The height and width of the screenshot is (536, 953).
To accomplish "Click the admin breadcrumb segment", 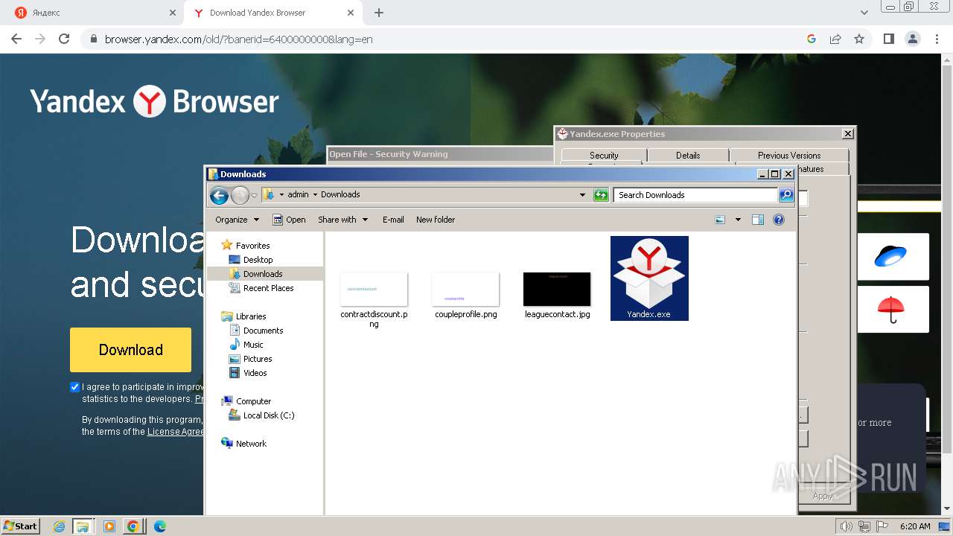I will 298,194.
